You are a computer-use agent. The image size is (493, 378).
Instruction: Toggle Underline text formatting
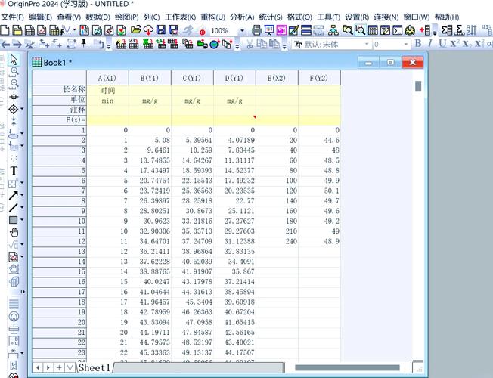pyautogui.click(x=442, y=44)
